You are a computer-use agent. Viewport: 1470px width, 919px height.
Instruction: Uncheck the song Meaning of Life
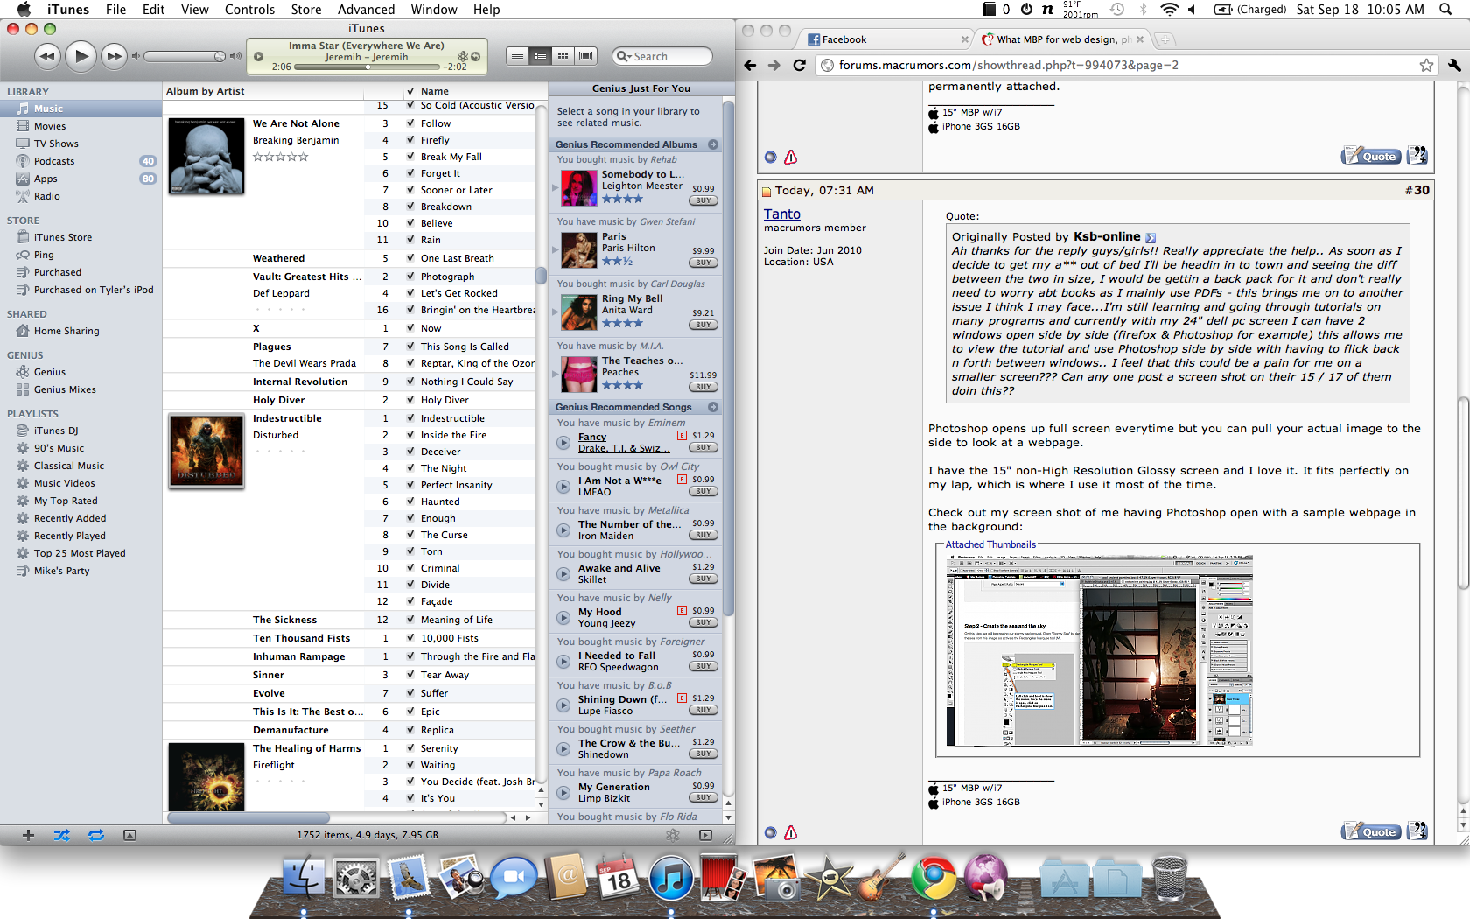pos(410,620)
